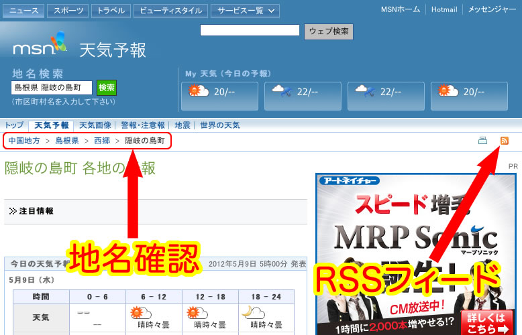Click the 2012年5月9日 5時00分 発表 text

coord(258,264)
